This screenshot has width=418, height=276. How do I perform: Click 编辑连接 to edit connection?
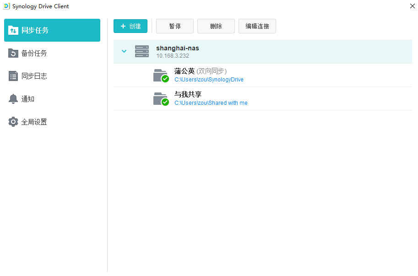[x=257, y=26]
